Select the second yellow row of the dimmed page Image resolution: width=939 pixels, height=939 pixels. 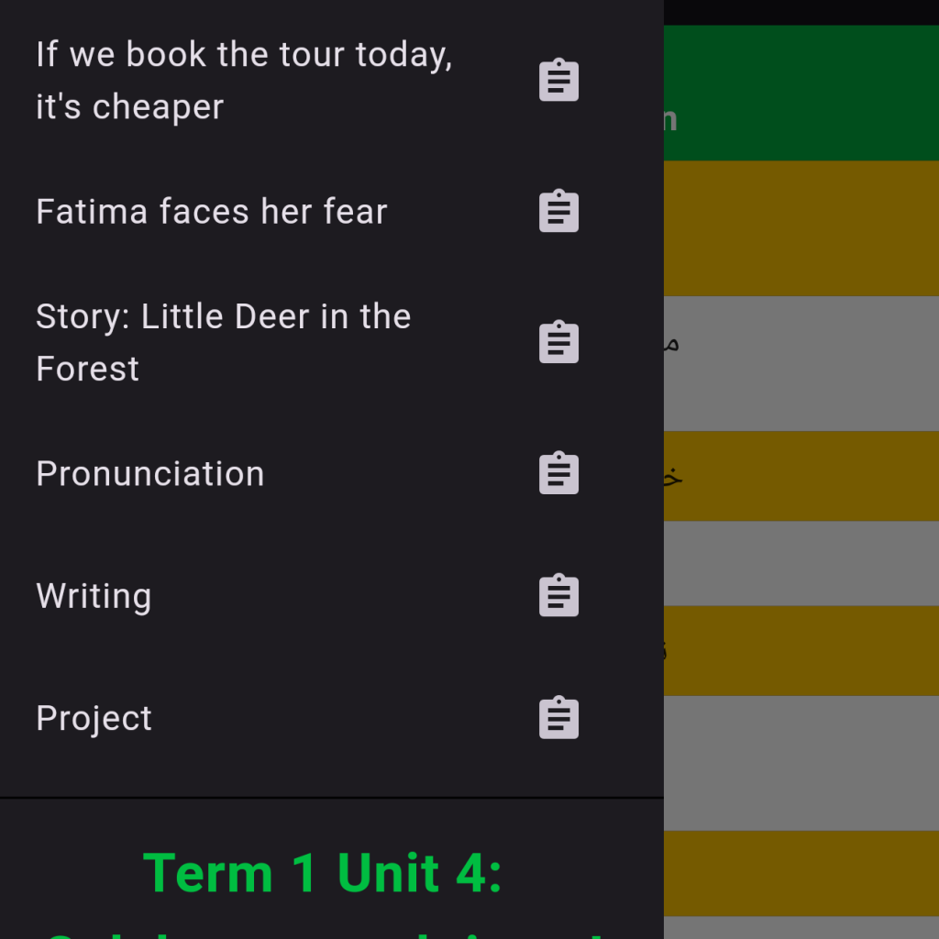[801, 475]
